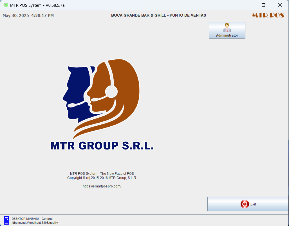Image resolution: width=289 pixels, height=226 pixels.
Task: Maximize the MTR POS System window
Action: coord(263,5)
